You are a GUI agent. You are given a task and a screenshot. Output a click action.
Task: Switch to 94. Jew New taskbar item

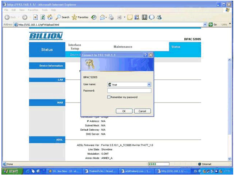click(x=64, y=171)
